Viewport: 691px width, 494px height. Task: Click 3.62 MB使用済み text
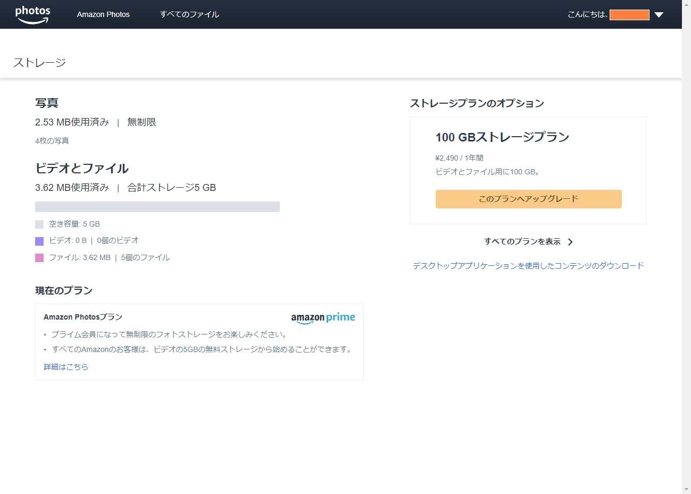[72, 188]
